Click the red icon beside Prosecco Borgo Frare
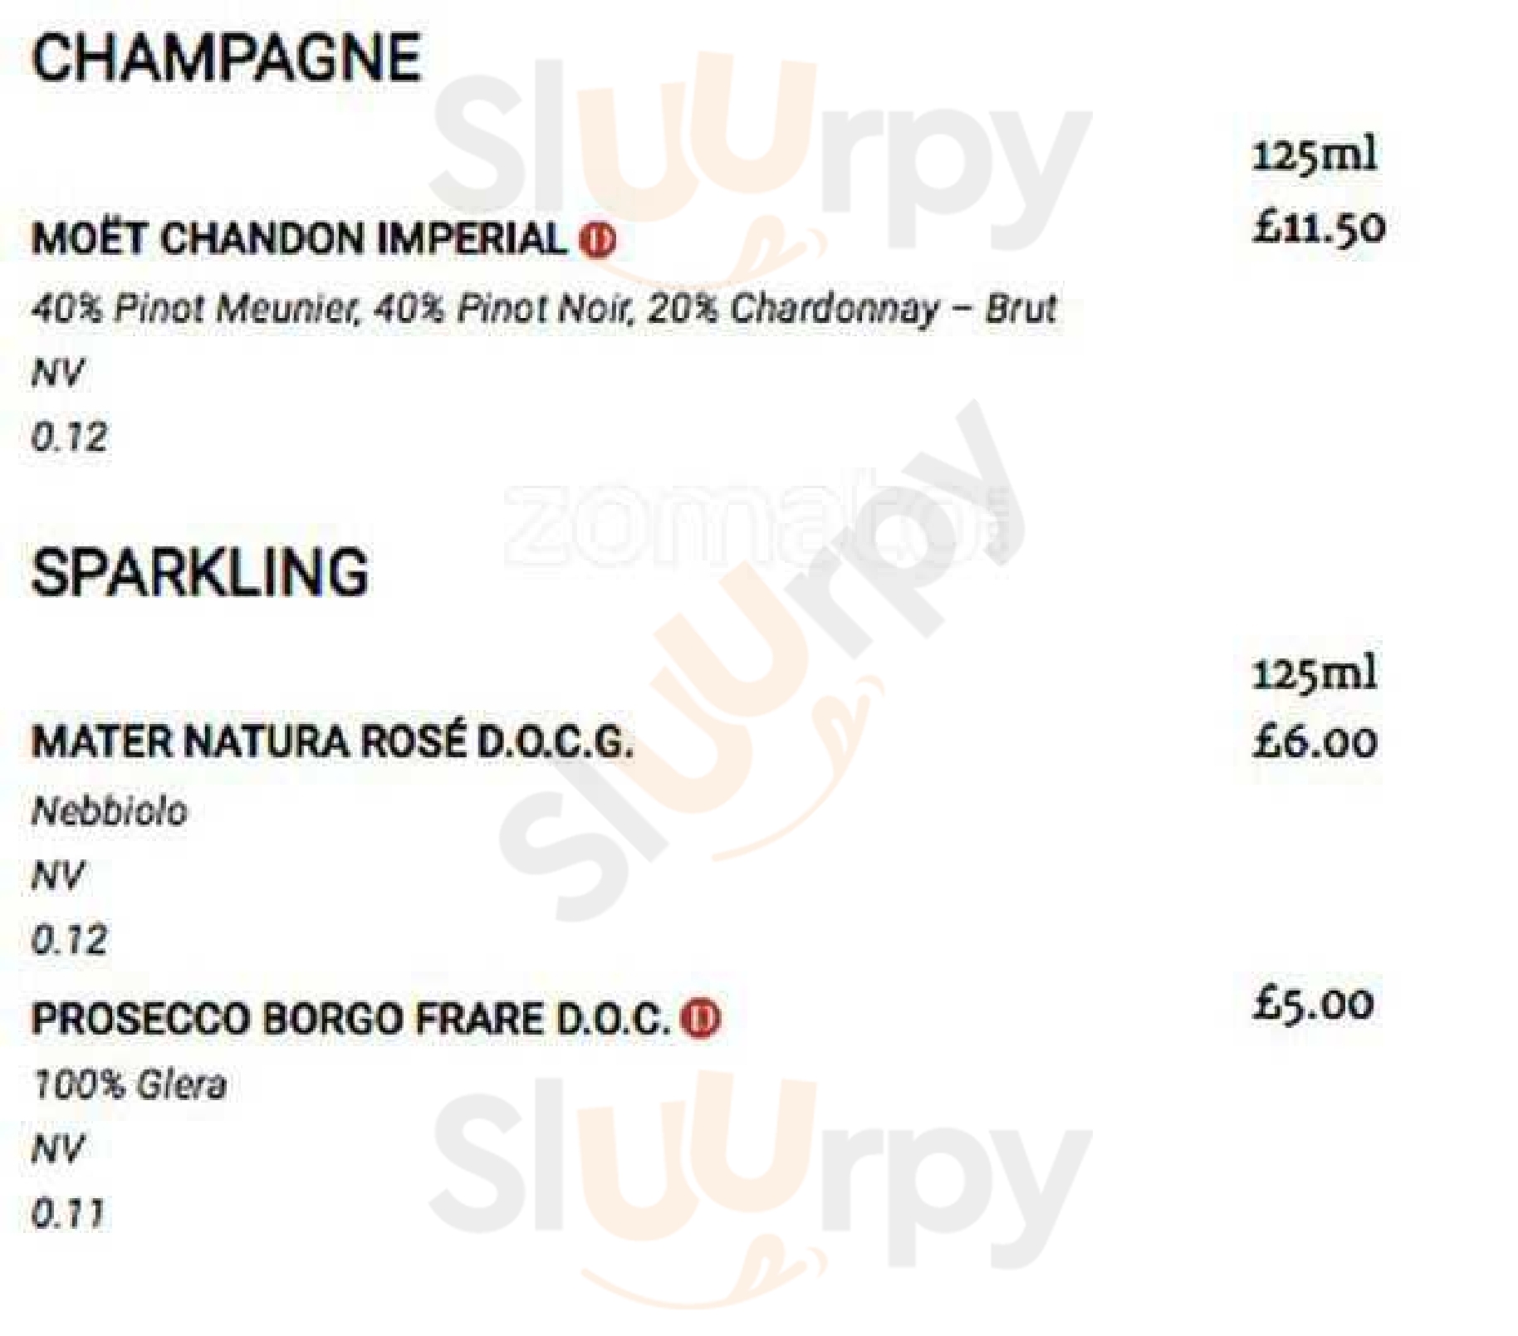Screen dimensions: 1518x1336 pyautogui.click(x=701, y=1019)
